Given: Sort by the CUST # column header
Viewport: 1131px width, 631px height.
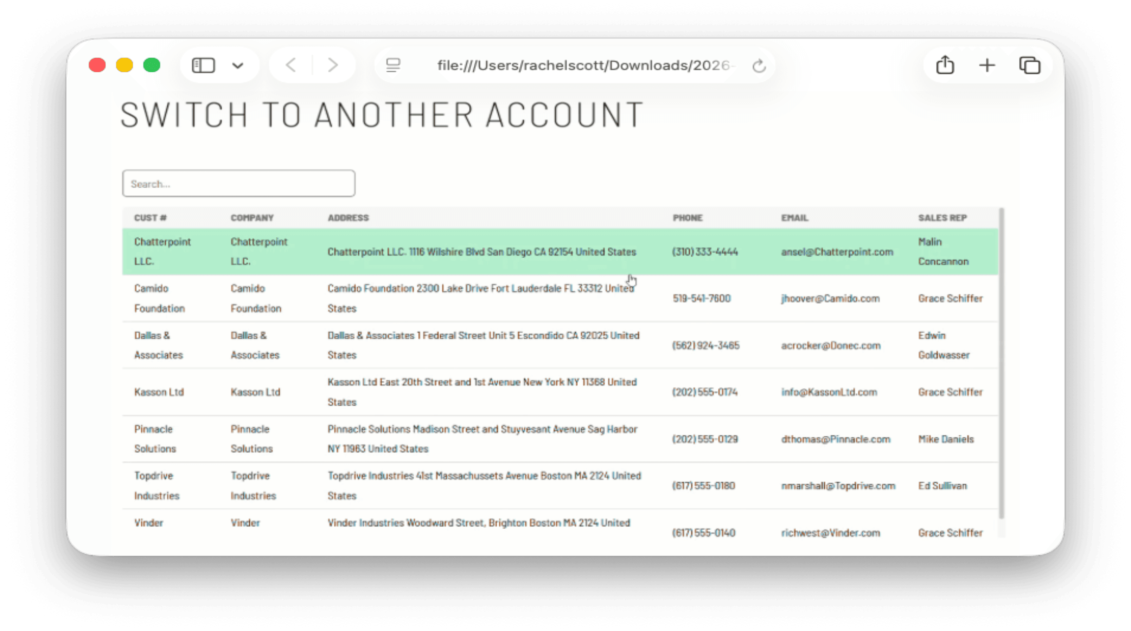Looking at the screenshot, I should tap(150, 218).
